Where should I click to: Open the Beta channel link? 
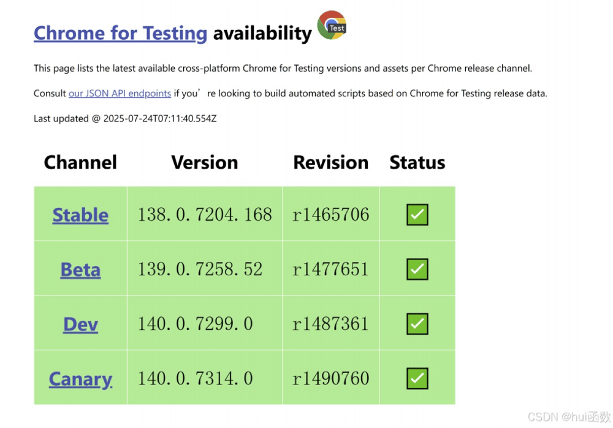(x=80, y=270)
